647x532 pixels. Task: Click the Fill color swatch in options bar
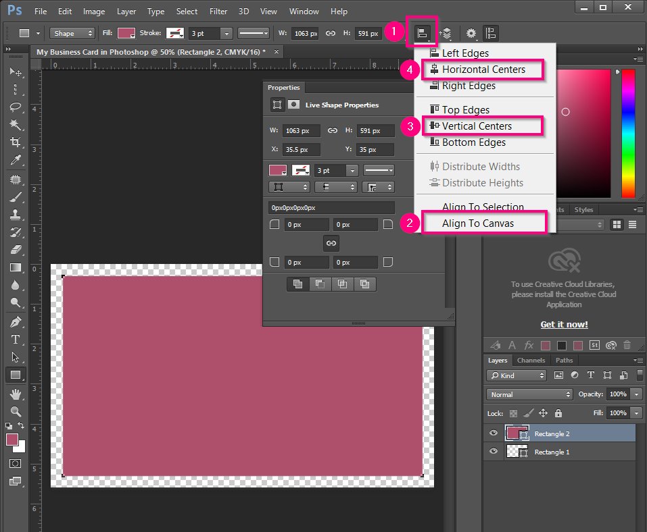pos(126,32)
